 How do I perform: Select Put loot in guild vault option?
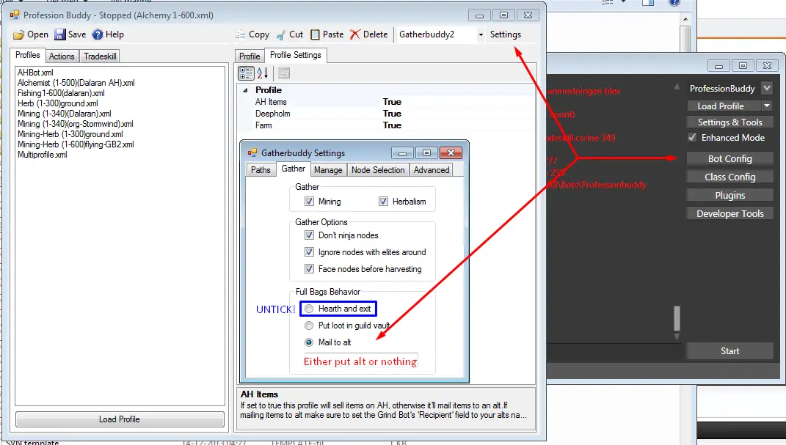[309, 326]
